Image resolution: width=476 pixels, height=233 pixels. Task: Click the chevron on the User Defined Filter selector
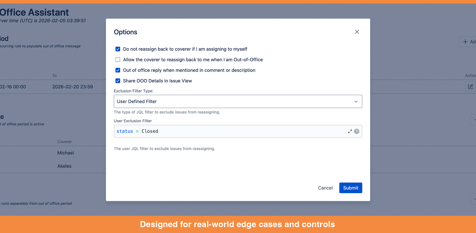coord(356,101)
